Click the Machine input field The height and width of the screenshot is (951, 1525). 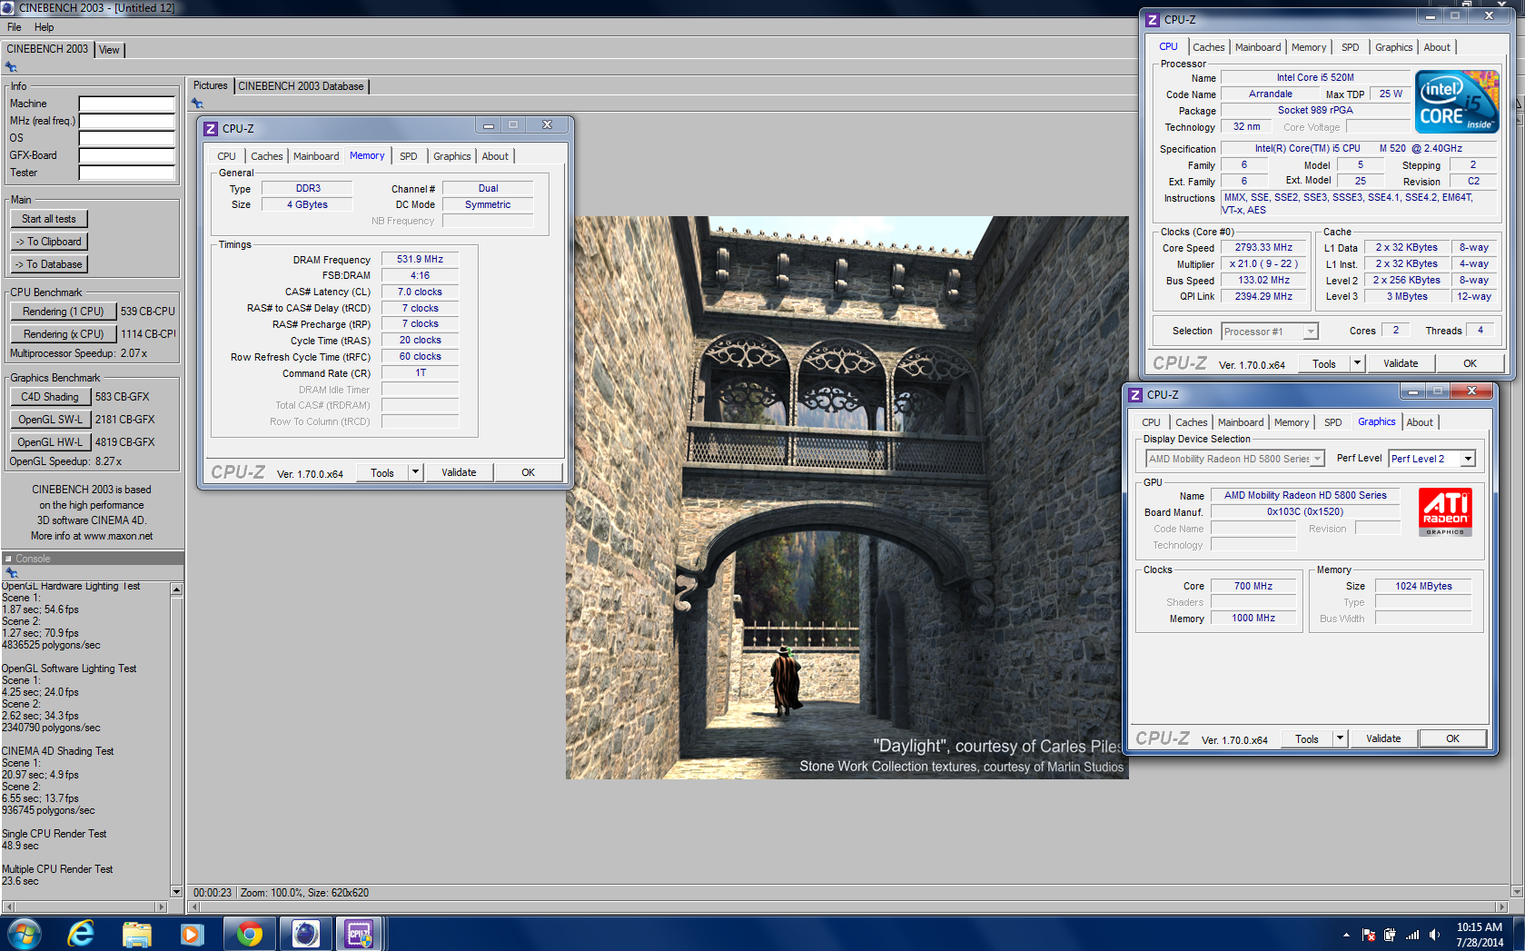[126, 104]
